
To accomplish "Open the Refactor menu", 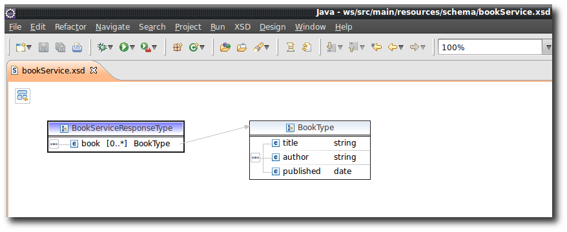I will 71,26.
